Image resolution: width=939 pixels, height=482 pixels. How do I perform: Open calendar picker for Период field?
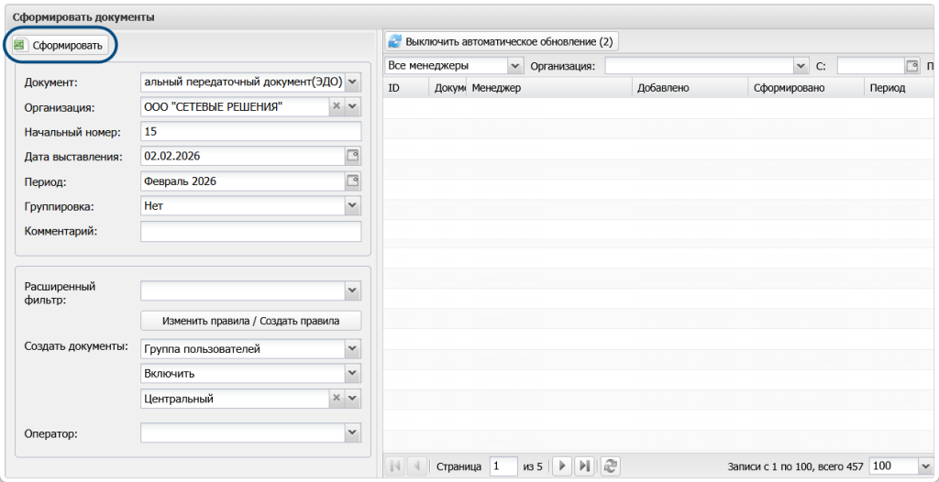pos(353,181)
